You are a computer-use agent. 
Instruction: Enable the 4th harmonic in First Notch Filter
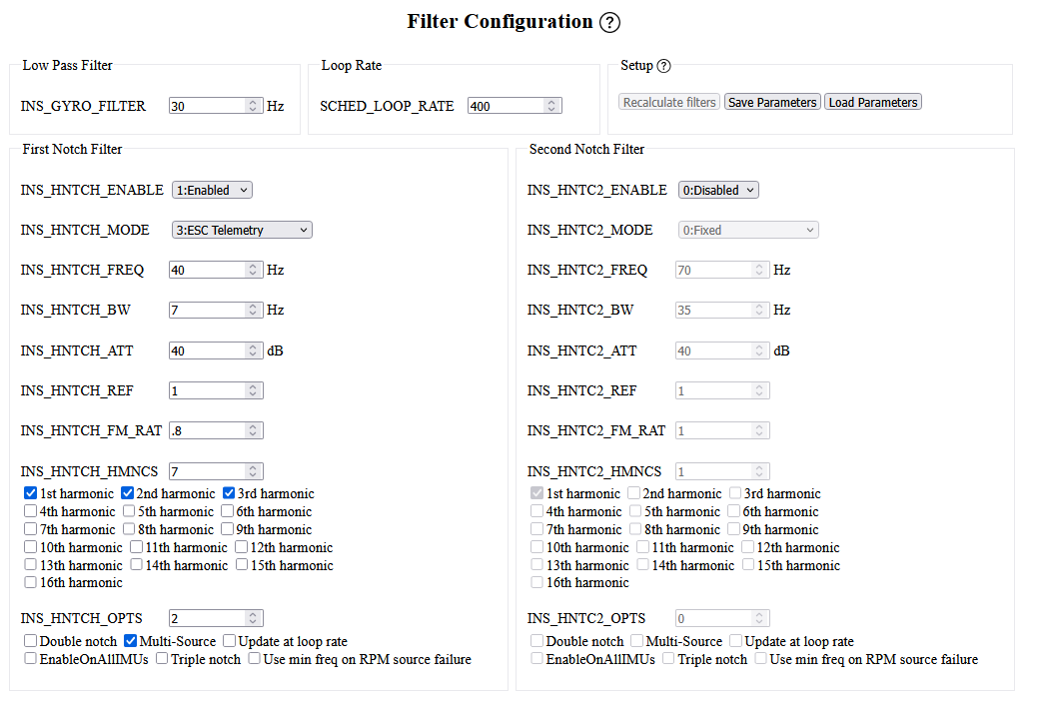[31, 511]
